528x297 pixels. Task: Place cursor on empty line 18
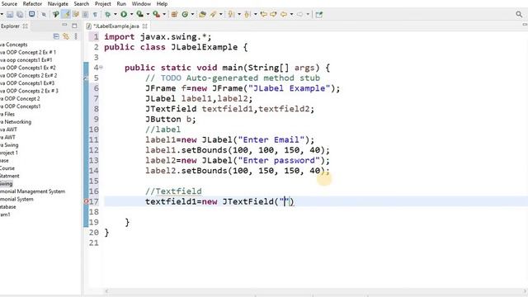tap(316, 212)
